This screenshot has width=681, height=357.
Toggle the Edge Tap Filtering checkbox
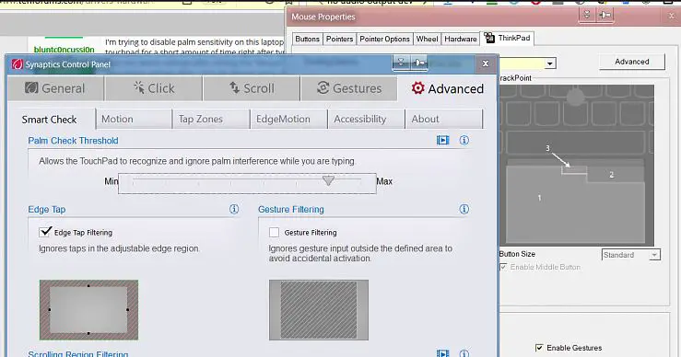[45, 232]
